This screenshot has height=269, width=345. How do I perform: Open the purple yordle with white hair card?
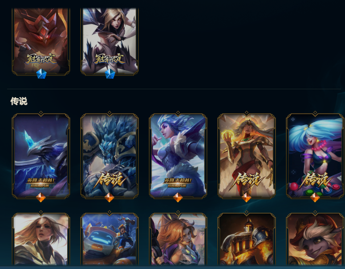[315, 239]
